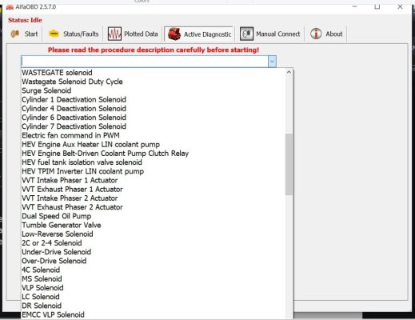This screenshot has width=415, height=320.
Task: Open the Status/Faults tab
Action: [73, 34]
